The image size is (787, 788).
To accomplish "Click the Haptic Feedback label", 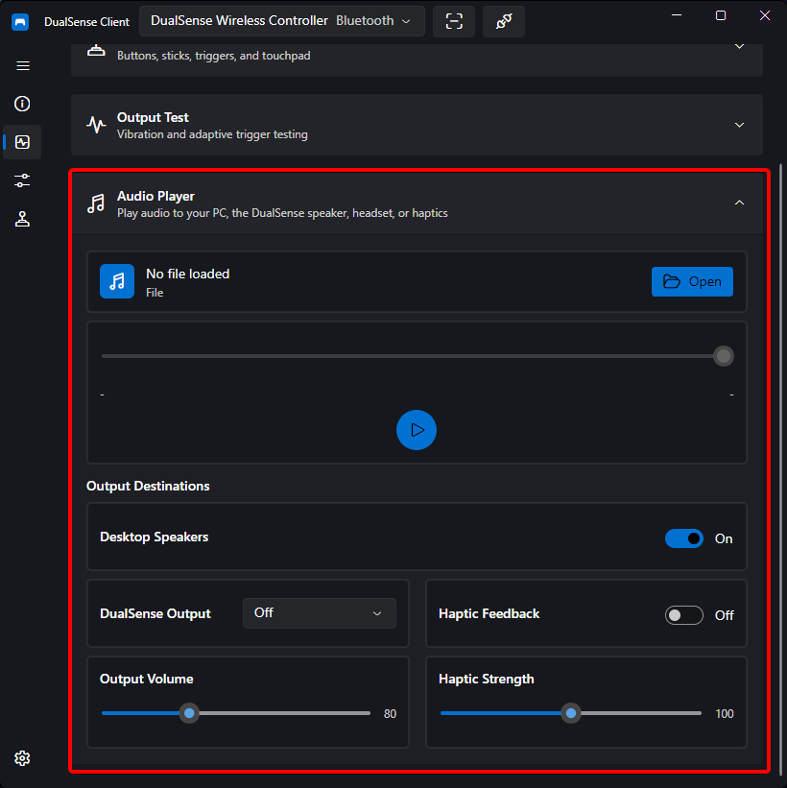I will [489, 613].
